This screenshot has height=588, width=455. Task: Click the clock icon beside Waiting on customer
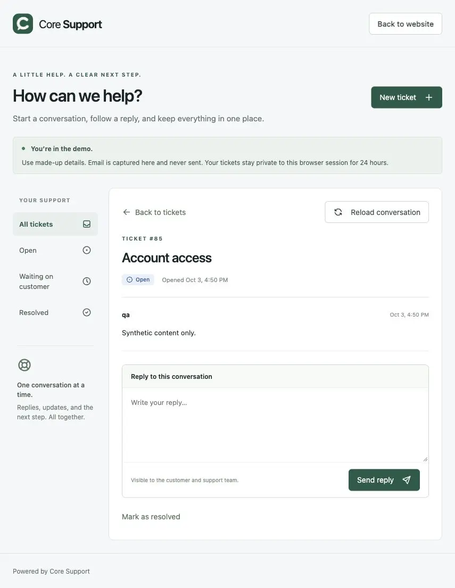(87, 281)
